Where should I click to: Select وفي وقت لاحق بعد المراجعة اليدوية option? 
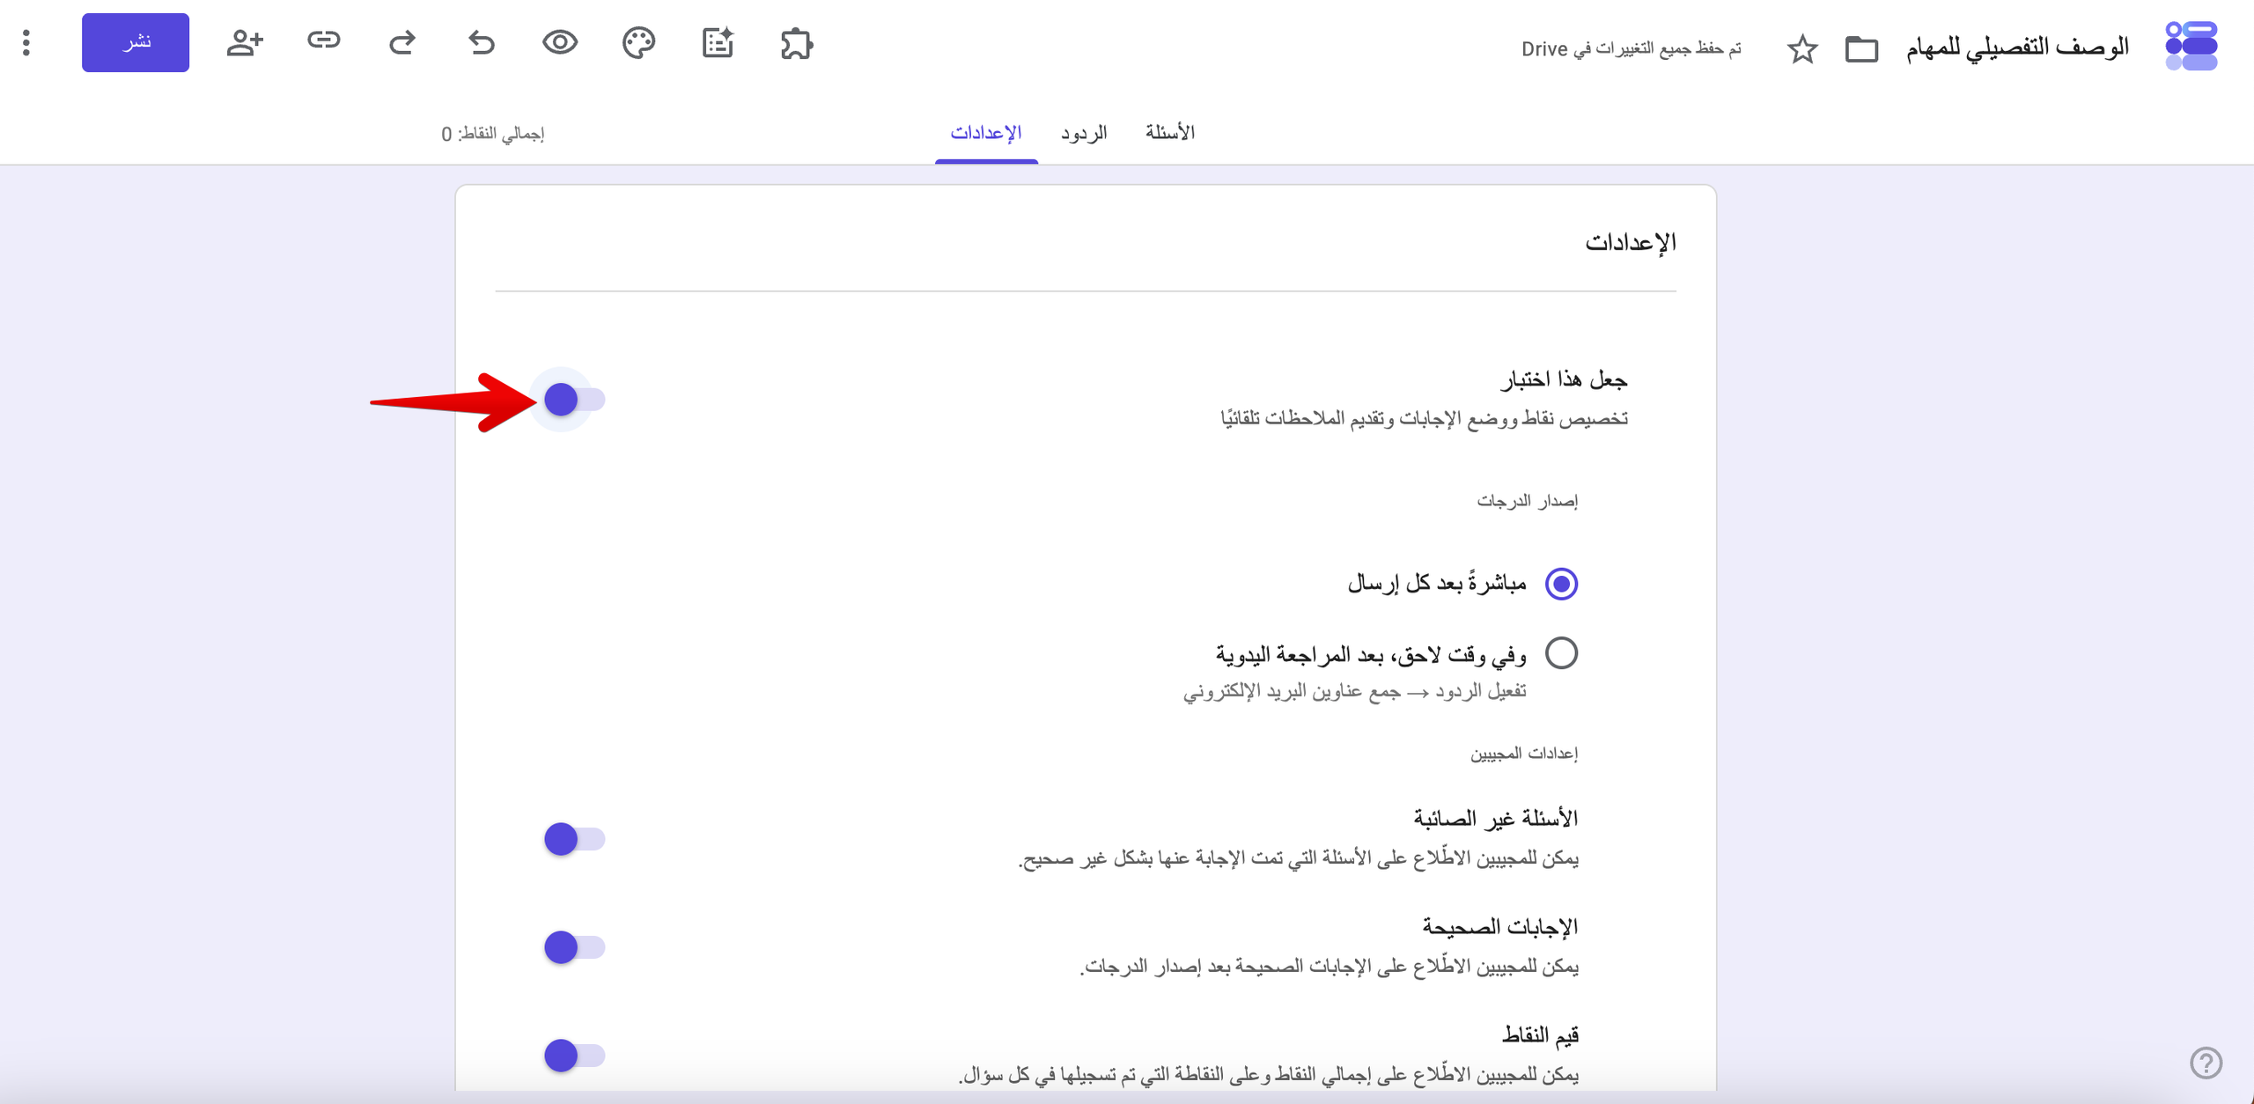(x=1561, y=653)
